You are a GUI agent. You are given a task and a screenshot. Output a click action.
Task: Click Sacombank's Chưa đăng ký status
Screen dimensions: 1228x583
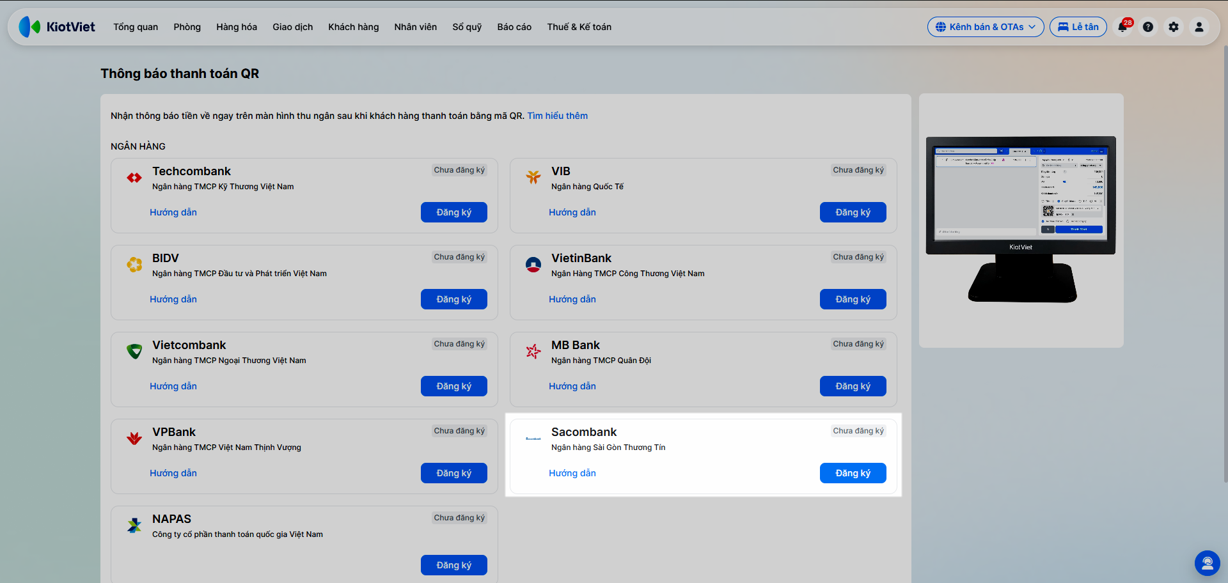click(x=858, y=431)
